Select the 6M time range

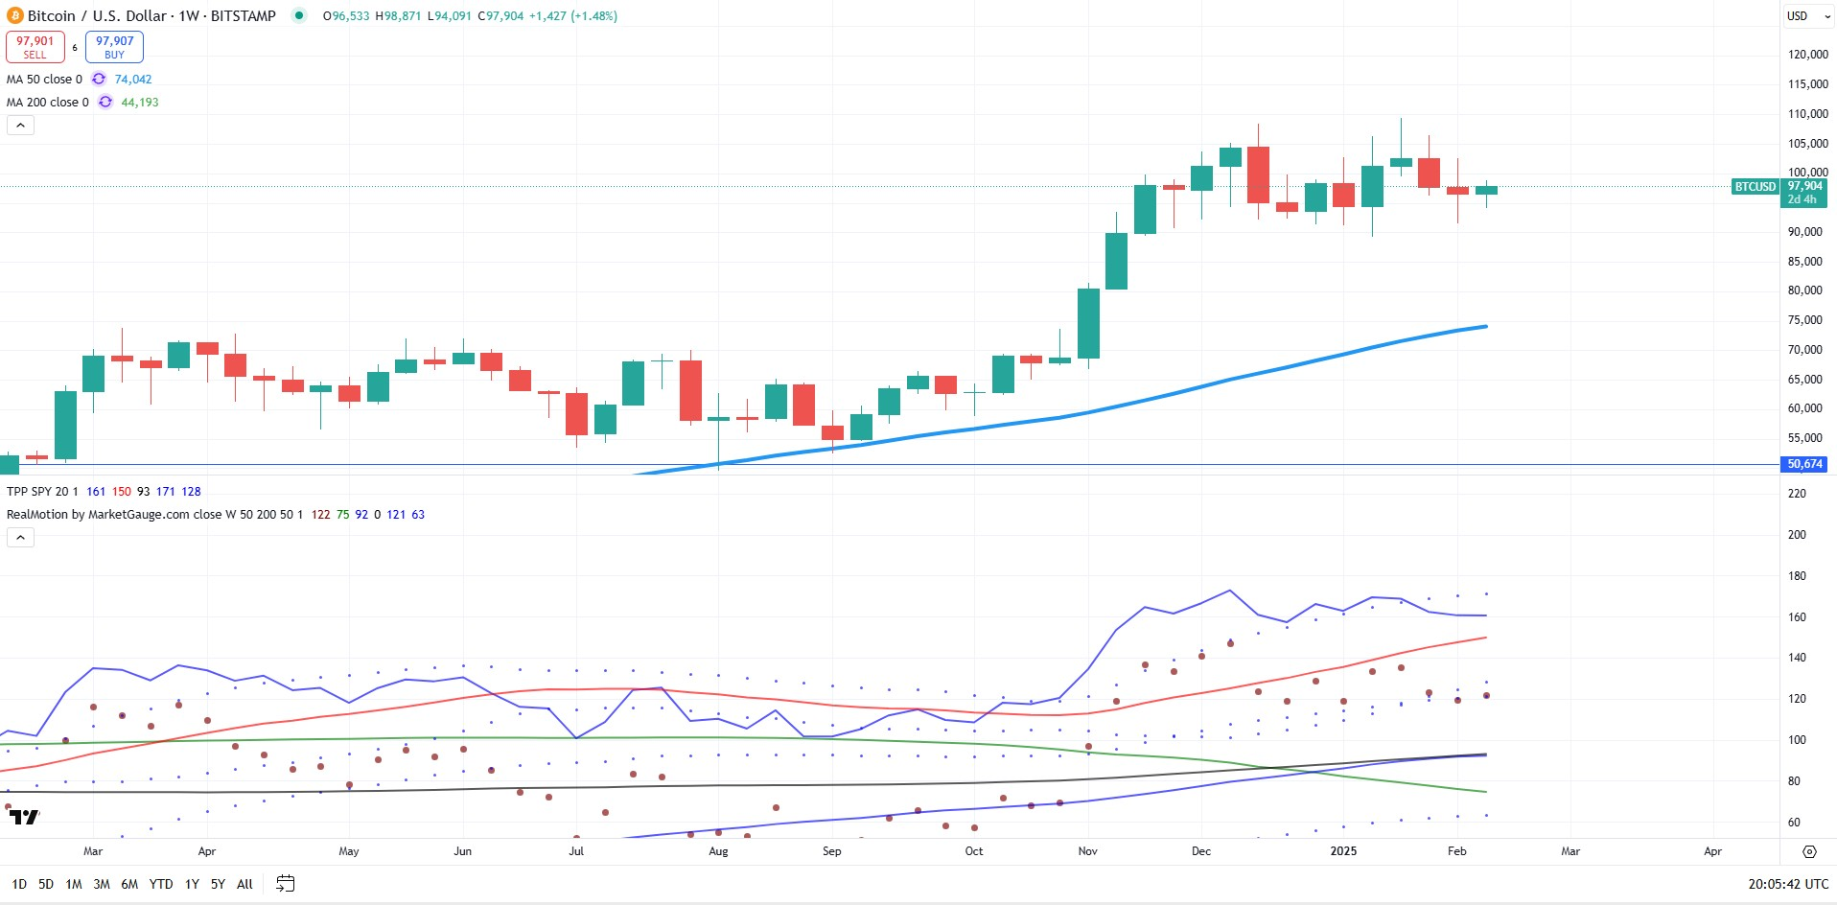pyautogui.click(x=129, y=884)
